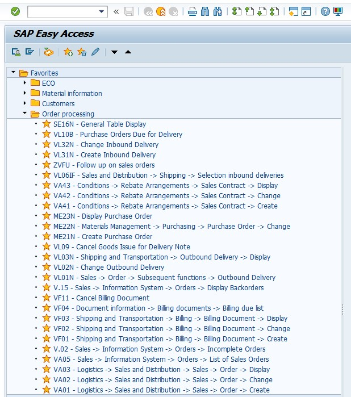Select VA05 List of Sales Orders entry
The image size is (351, 397).
(161, 360)
